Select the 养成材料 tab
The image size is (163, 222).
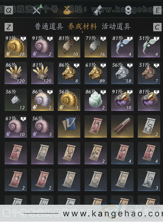[x=82, y=27]
